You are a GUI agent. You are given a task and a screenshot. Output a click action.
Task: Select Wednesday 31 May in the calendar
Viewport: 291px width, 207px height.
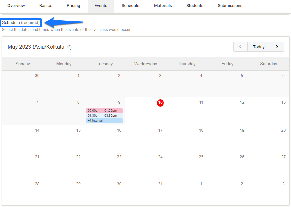tap(145, 192)
